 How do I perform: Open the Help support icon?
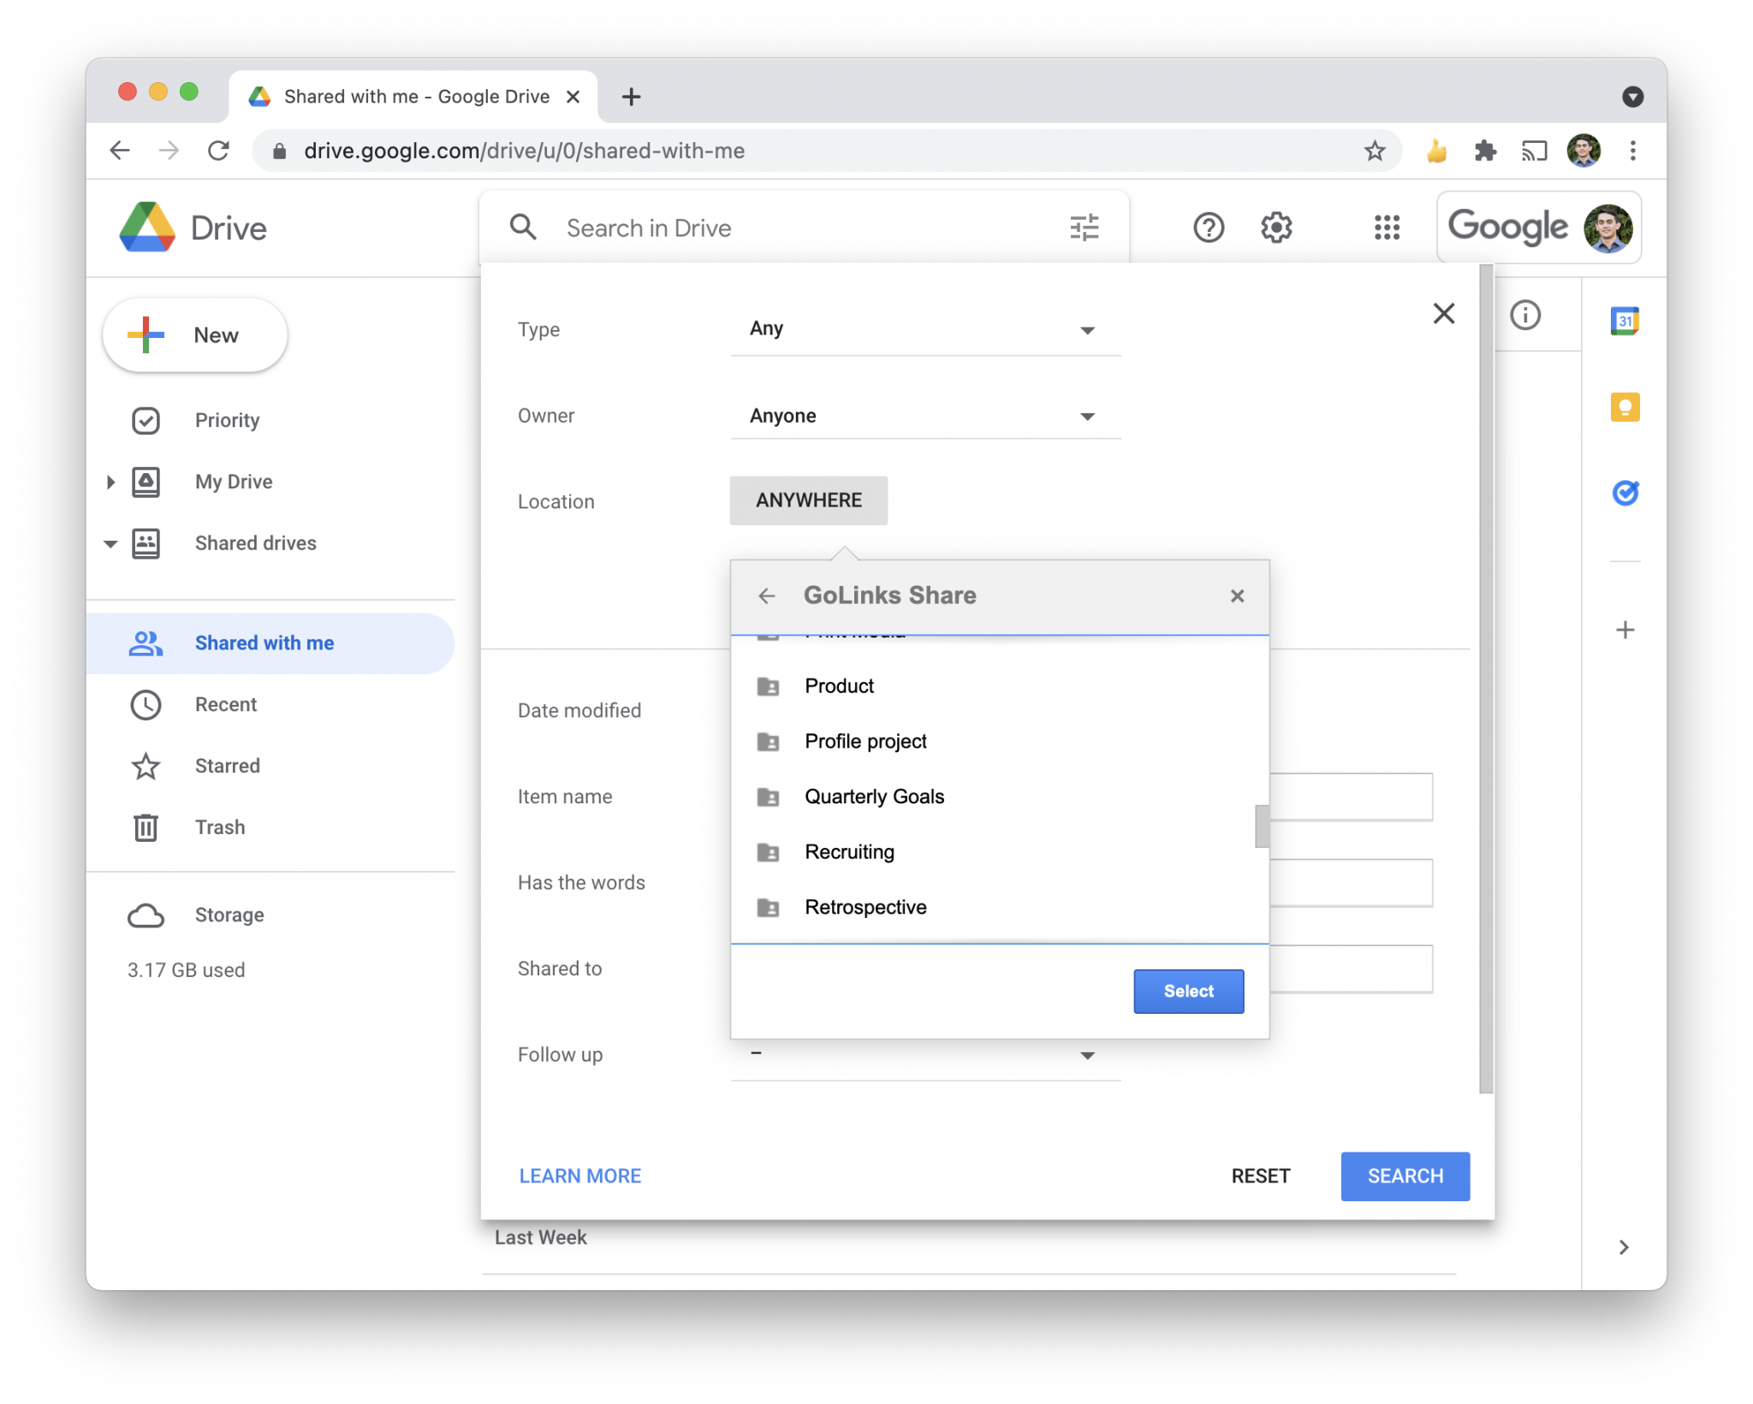1208,228
